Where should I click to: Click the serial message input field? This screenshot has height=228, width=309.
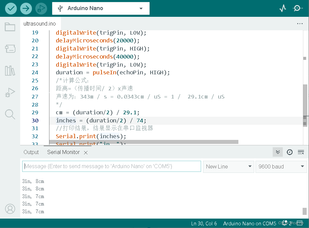112,166
